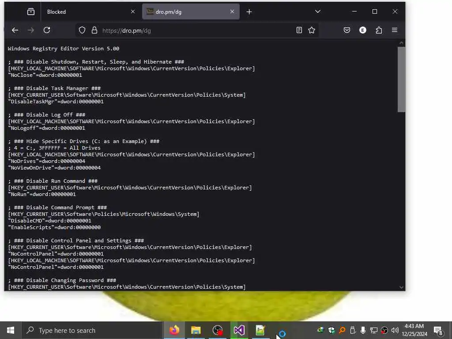Open the Notepad++ taskbar icon

pos(260,330)
